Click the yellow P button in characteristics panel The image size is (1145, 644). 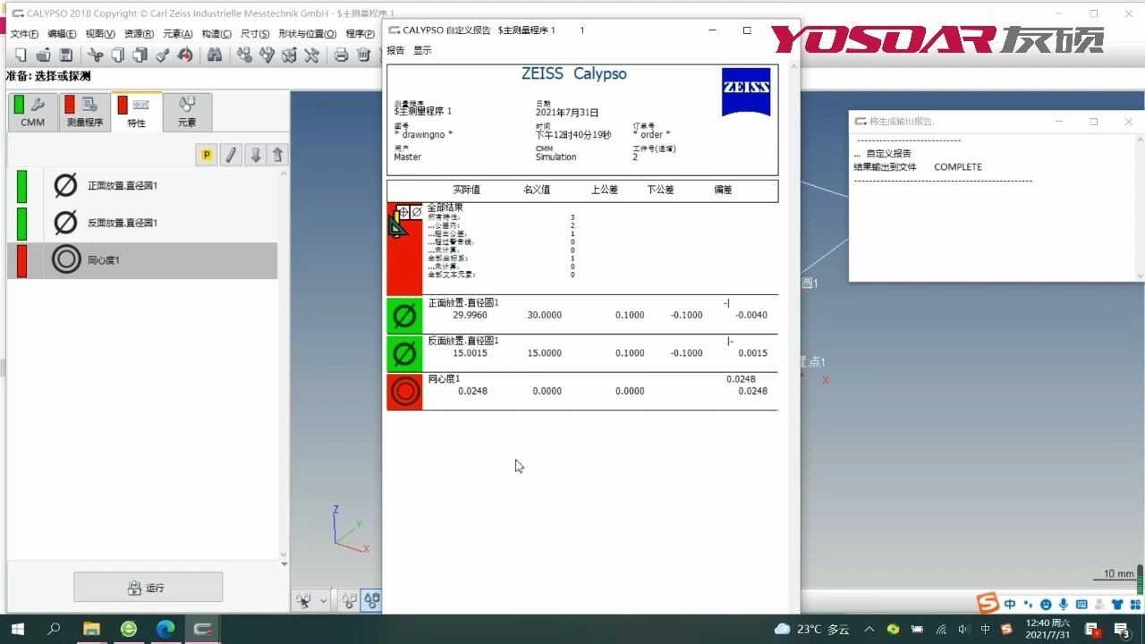207,155
